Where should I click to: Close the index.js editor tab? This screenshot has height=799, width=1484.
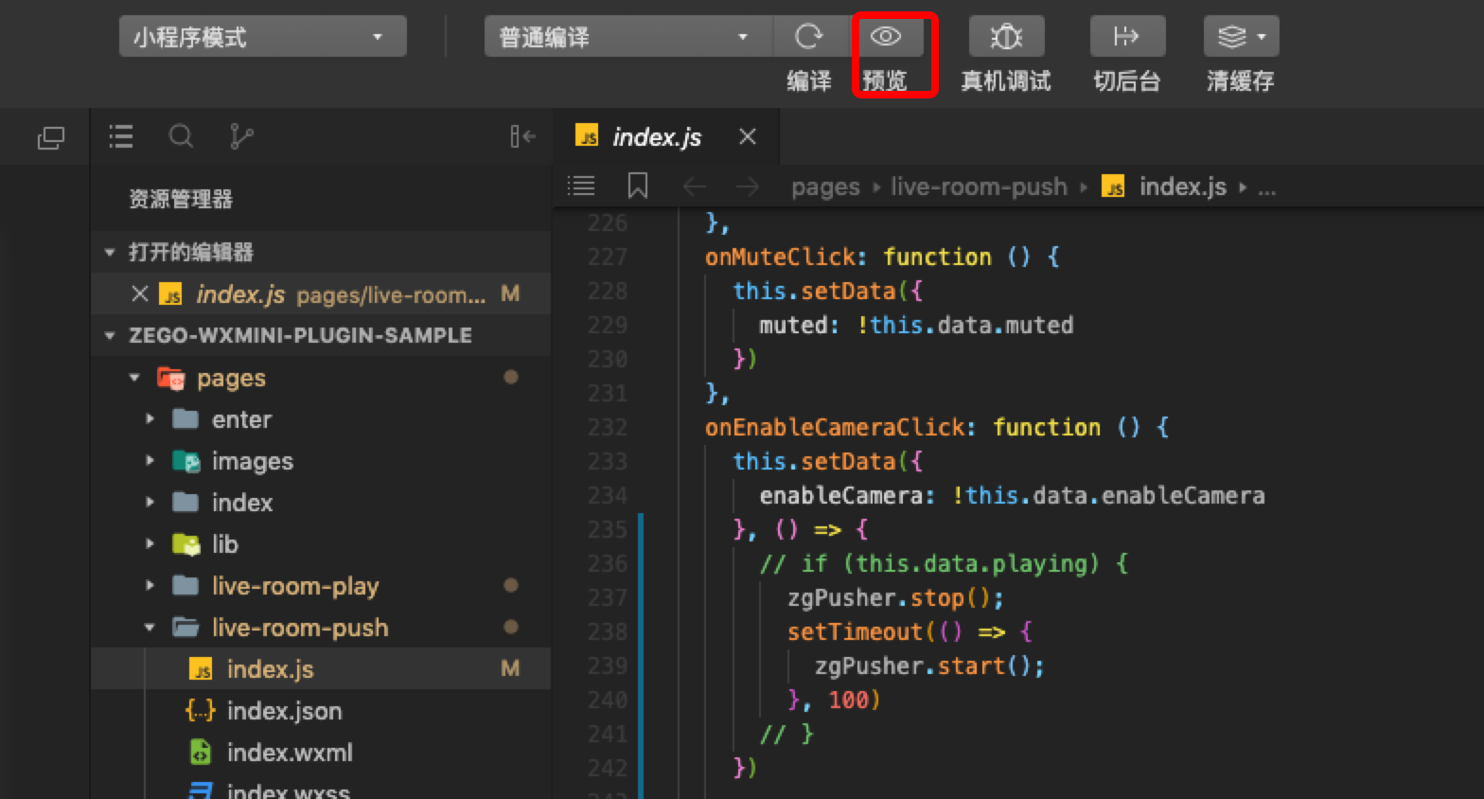click(748, 137)
